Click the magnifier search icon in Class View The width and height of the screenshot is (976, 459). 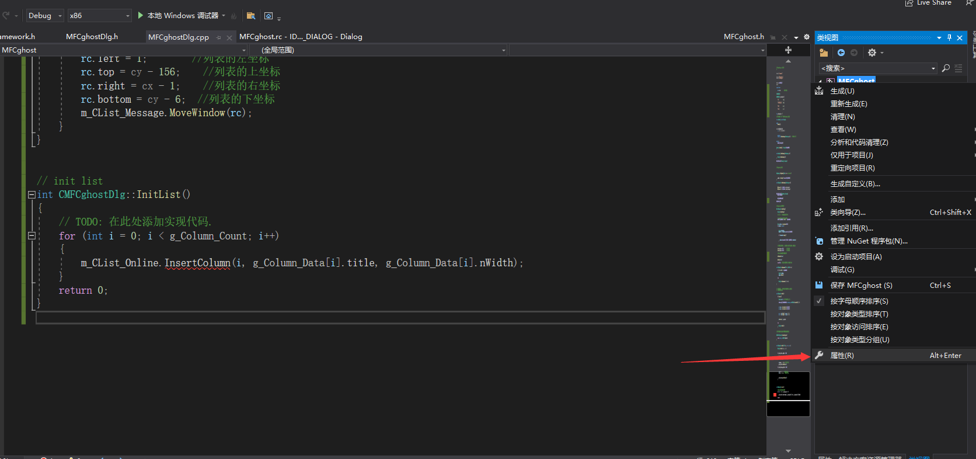[x=946, y=68]
